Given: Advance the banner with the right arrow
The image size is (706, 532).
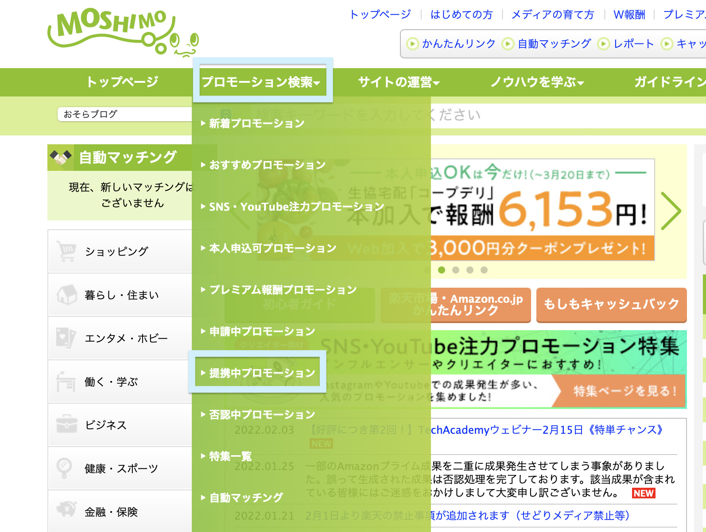Looking at the screenshot, I should click(x=671, y=211).
